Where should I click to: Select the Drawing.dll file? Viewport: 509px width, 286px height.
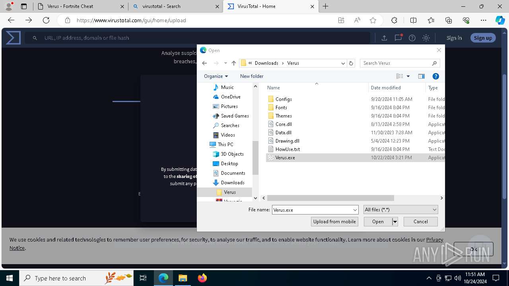[287, 141]
